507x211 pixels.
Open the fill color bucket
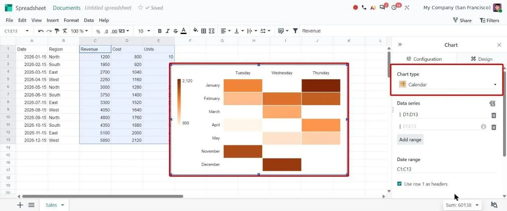[196, 31]
